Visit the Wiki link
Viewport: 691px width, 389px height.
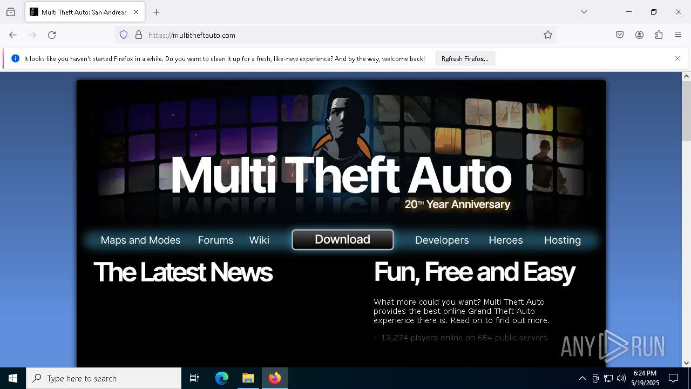(x=259, y=240)
